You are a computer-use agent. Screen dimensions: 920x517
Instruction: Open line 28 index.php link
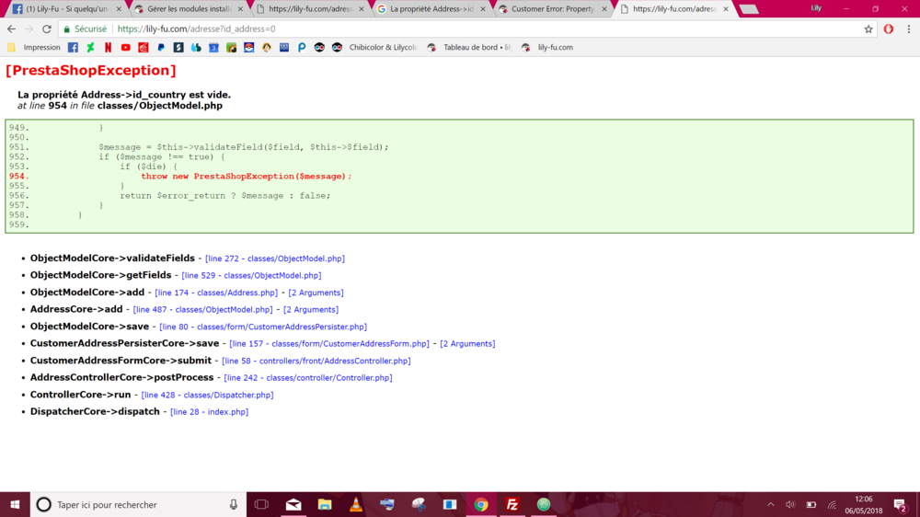pos(210,412)
